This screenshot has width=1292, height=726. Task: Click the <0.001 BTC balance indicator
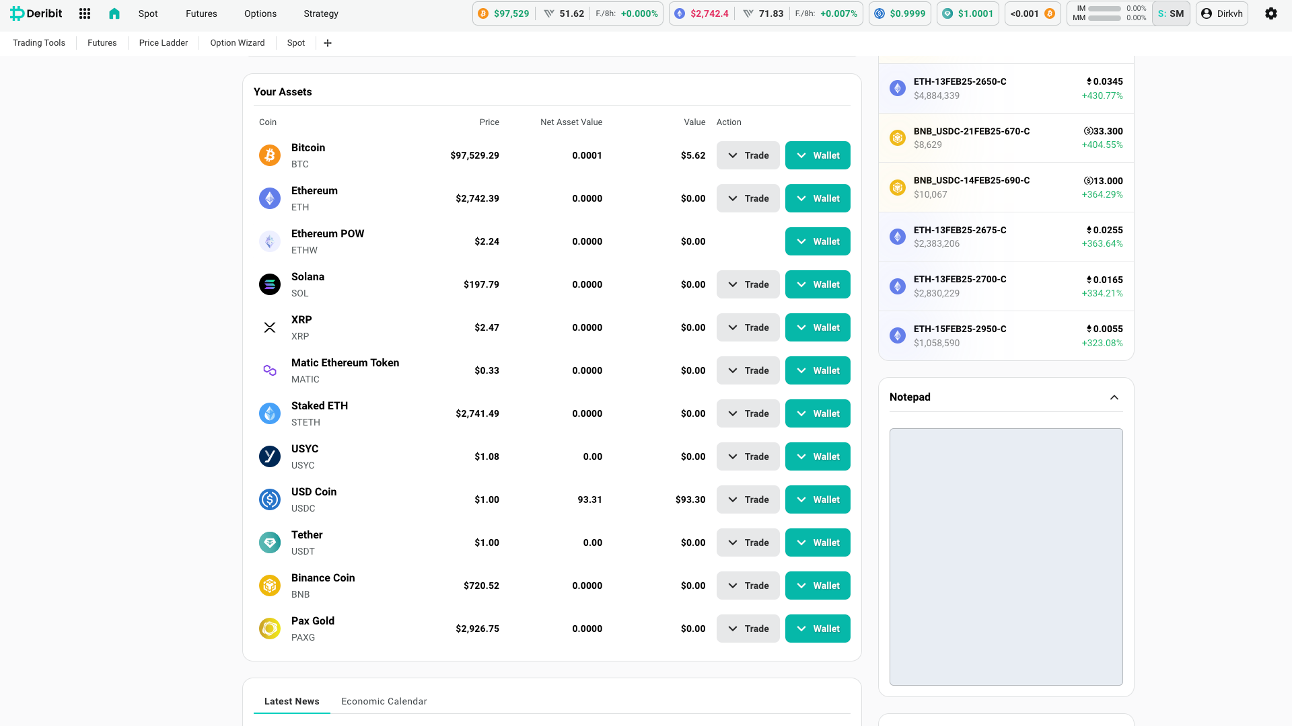[1032, 13]
